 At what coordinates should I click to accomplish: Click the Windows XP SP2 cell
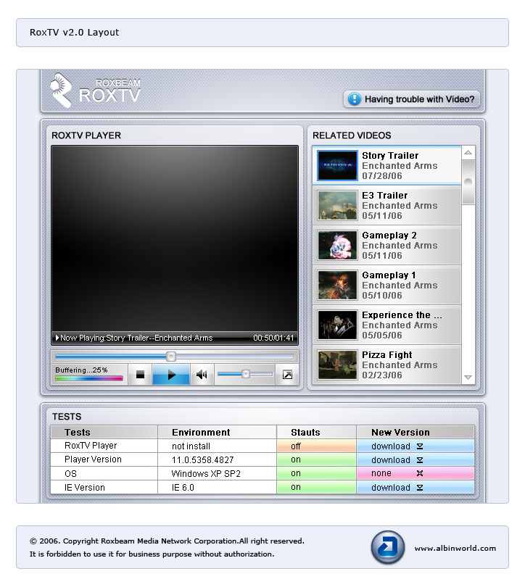[218, 473]
